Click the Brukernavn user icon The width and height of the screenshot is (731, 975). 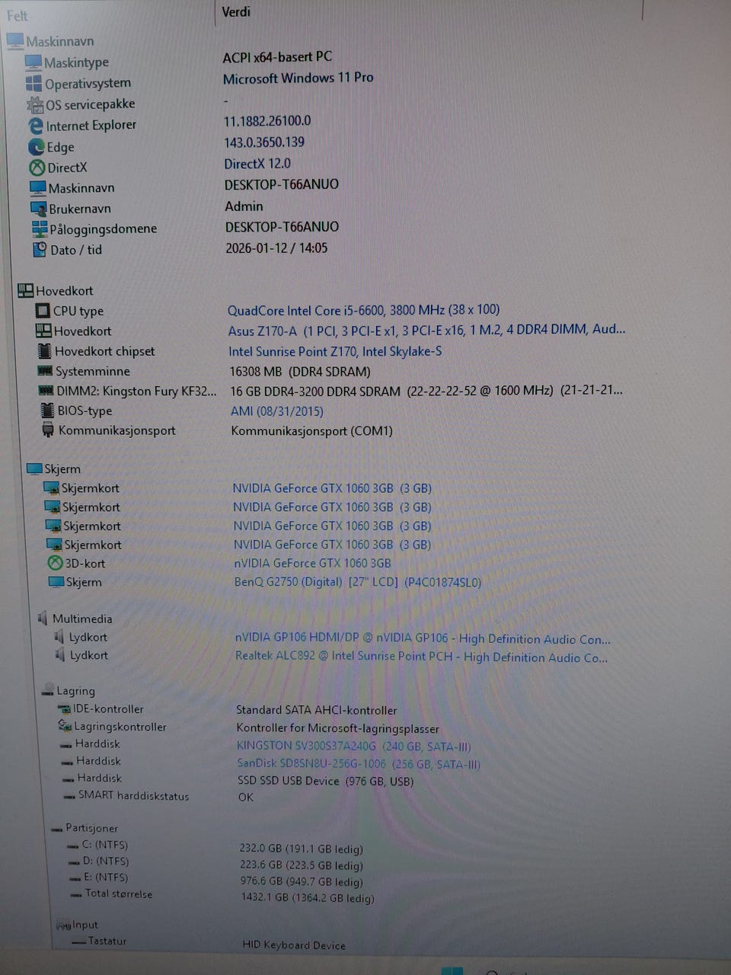click(x=39, y=208)
